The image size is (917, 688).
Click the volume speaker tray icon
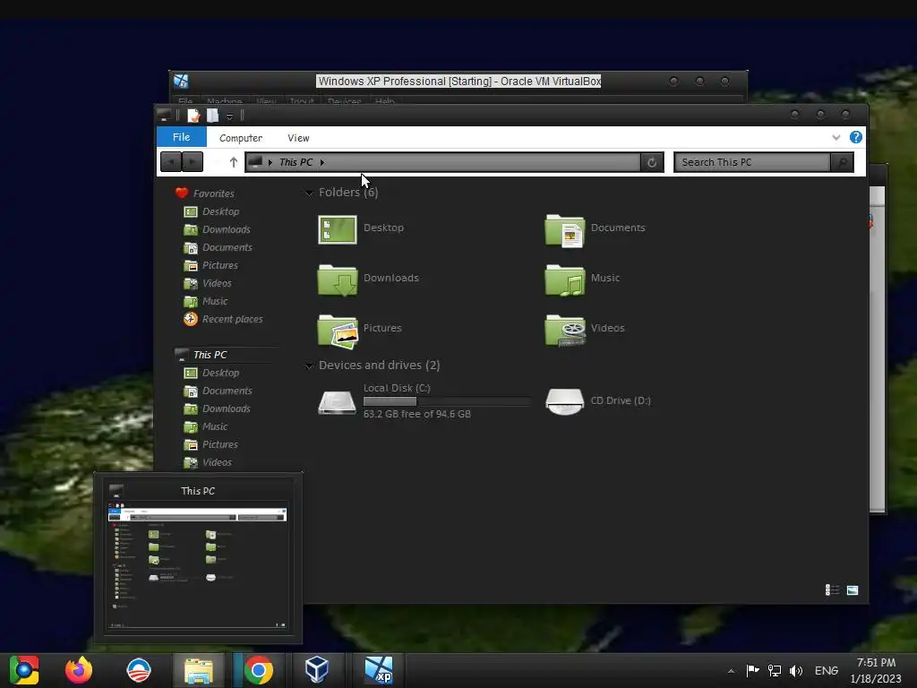point(796,671)
